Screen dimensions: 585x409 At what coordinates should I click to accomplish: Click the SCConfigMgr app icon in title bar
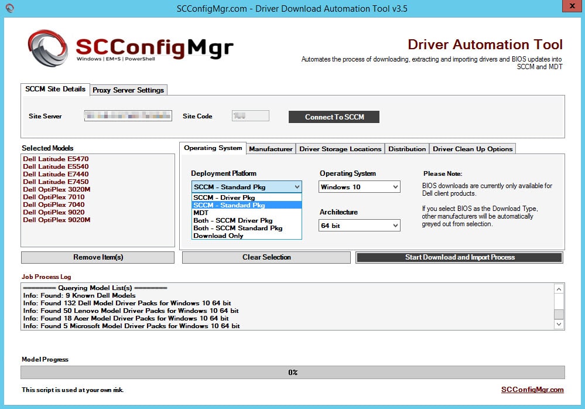tap(10, 8)
